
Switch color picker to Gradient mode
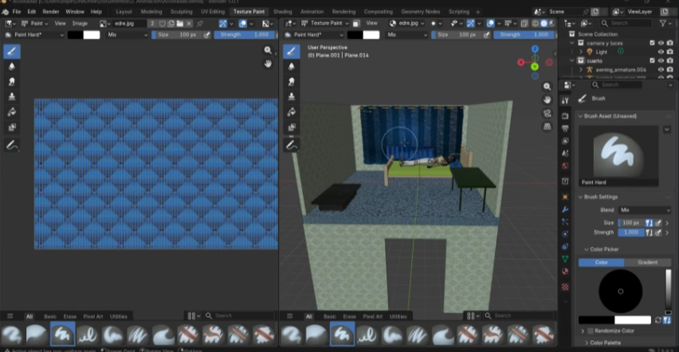pos(647,262)
